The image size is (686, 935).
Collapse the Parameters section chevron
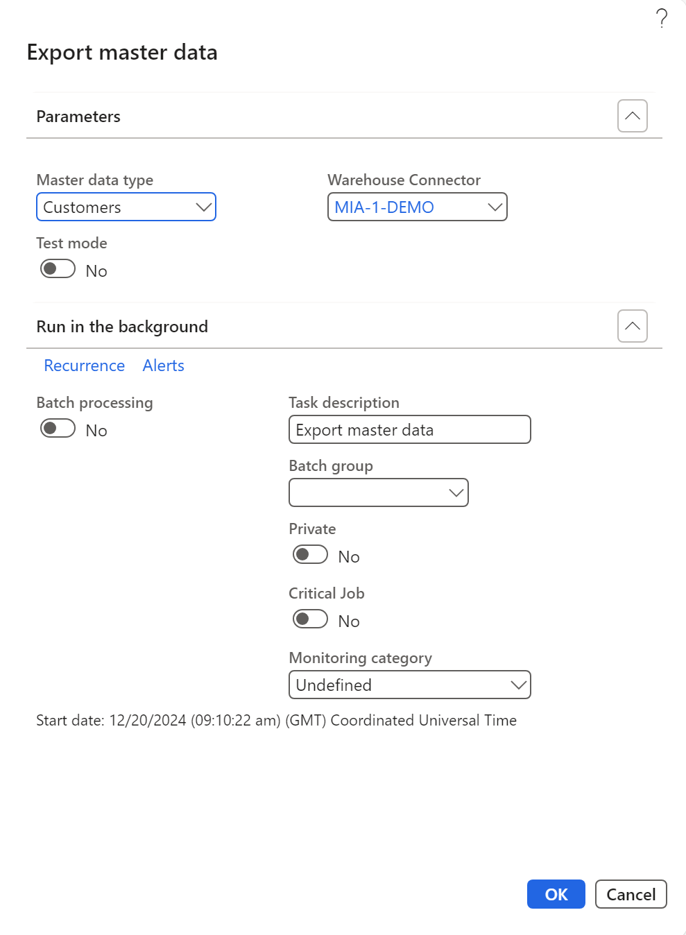632,116
